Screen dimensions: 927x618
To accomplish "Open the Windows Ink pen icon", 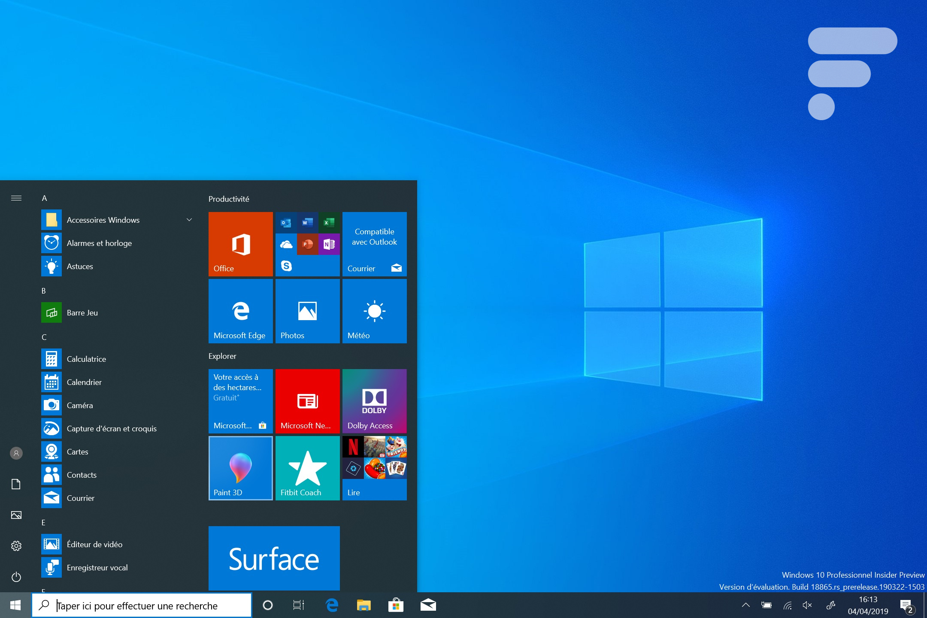I will pyautogui.click(x=831, y=605).
